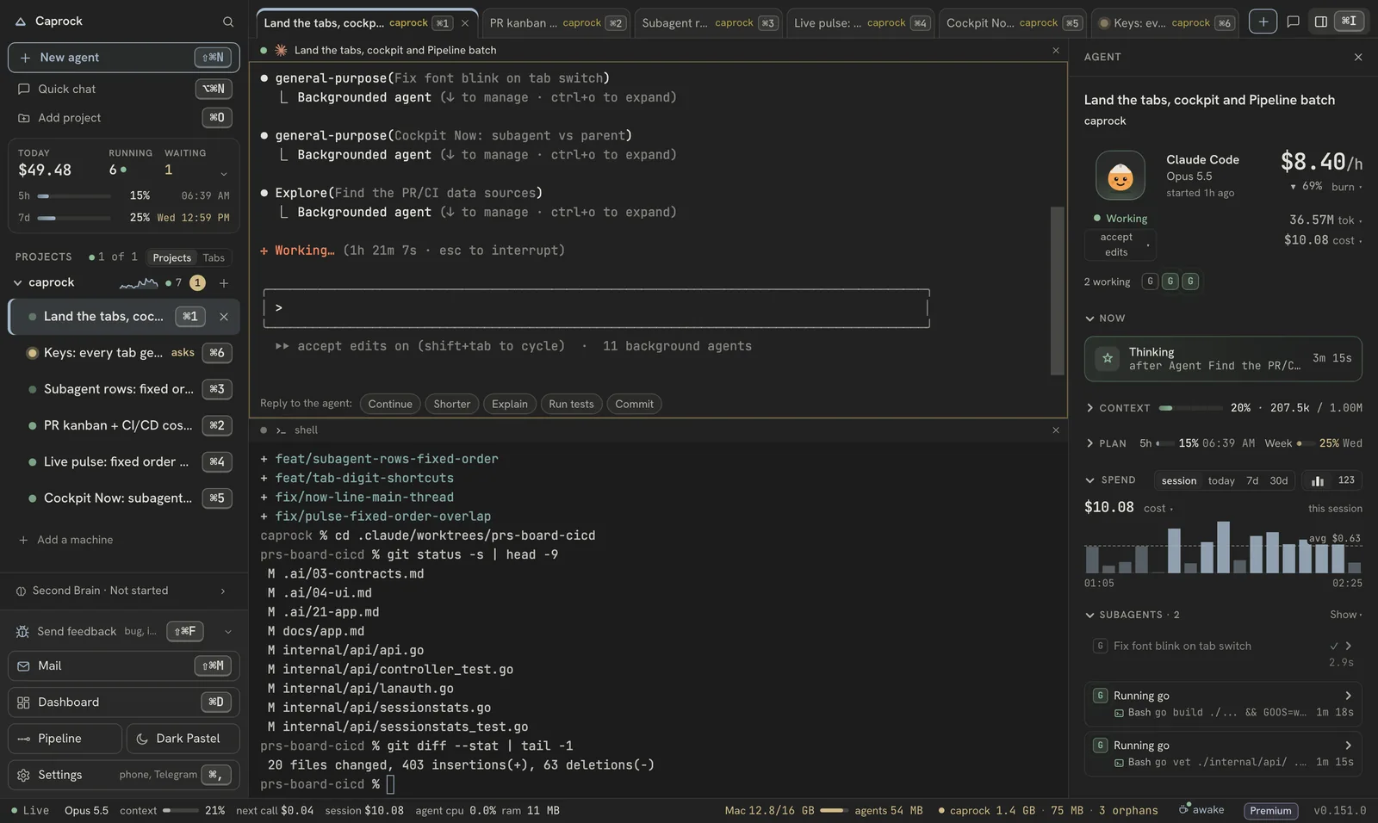This screenshot has height=823, width=1378.
Task: Collapse the SUBAGENTS section
Action: point(1089,616)
